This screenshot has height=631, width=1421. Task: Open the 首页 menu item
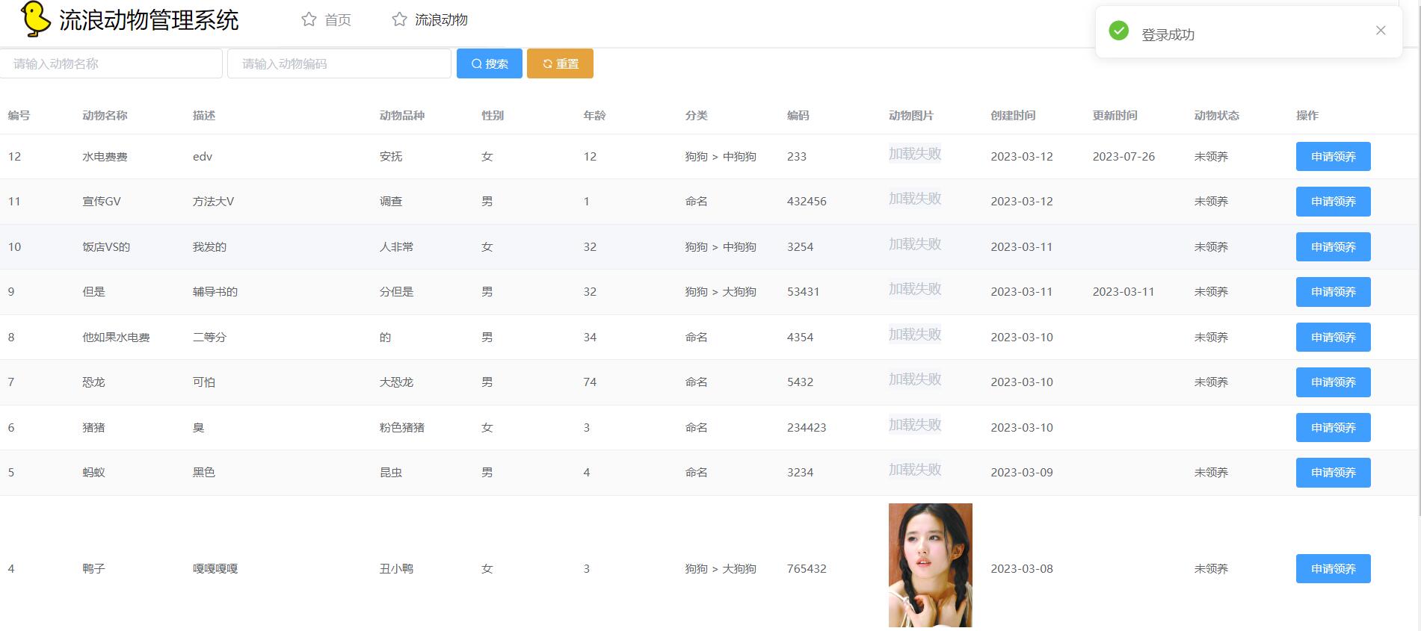coord(337,20)
